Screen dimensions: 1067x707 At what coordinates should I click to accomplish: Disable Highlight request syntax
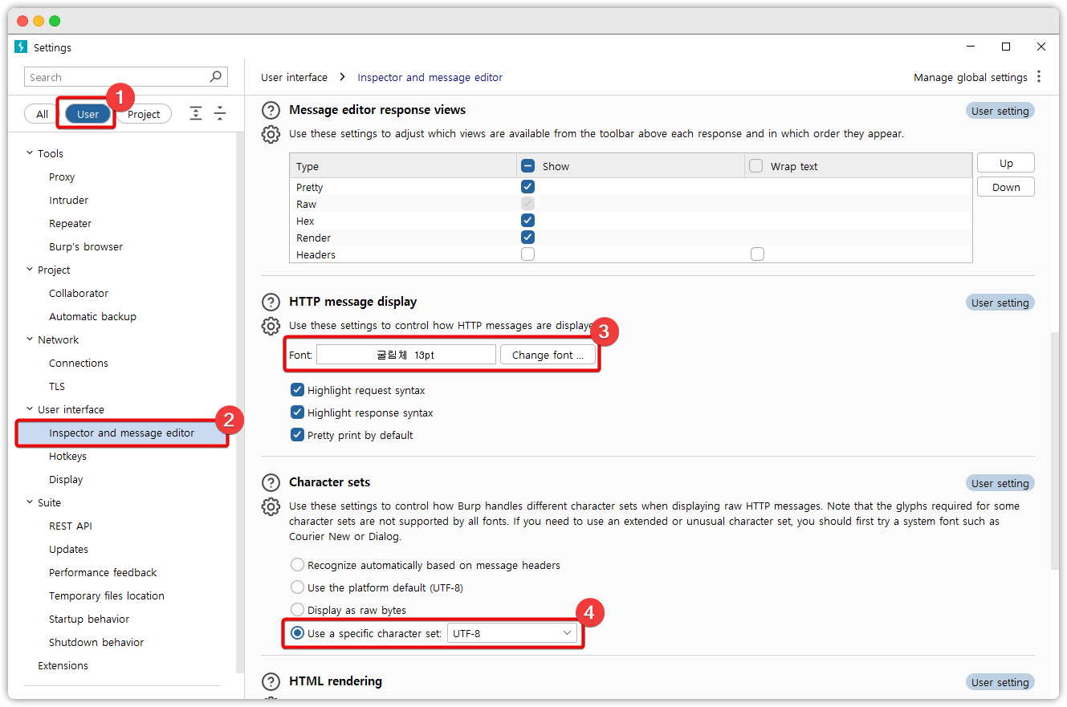[x=298, y=390]
